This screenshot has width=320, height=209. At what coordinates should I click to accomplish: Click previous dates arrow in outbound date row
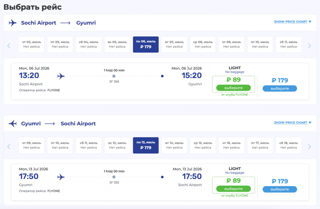point(9,46)
